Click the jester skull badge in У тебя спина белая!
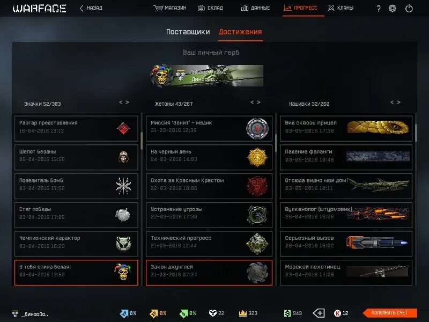The image size is (429, 322). click(x=123, y=272)
